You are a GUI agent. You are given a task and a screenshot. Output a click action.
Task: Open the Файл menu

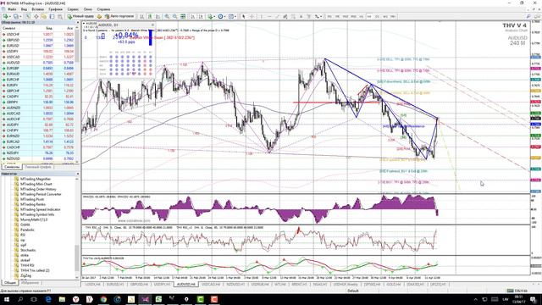[x=12, y=9]
